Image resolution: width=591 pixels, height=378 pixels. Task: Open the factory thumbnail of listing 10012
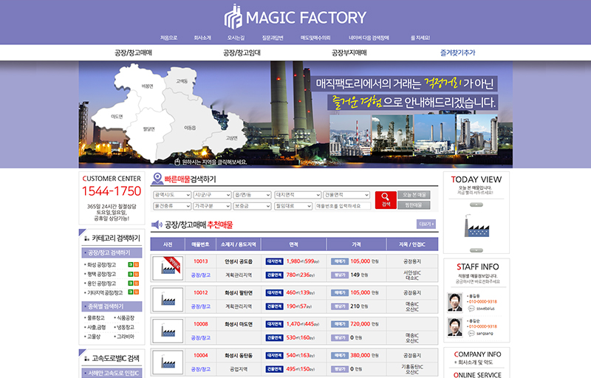click(168, 300)
